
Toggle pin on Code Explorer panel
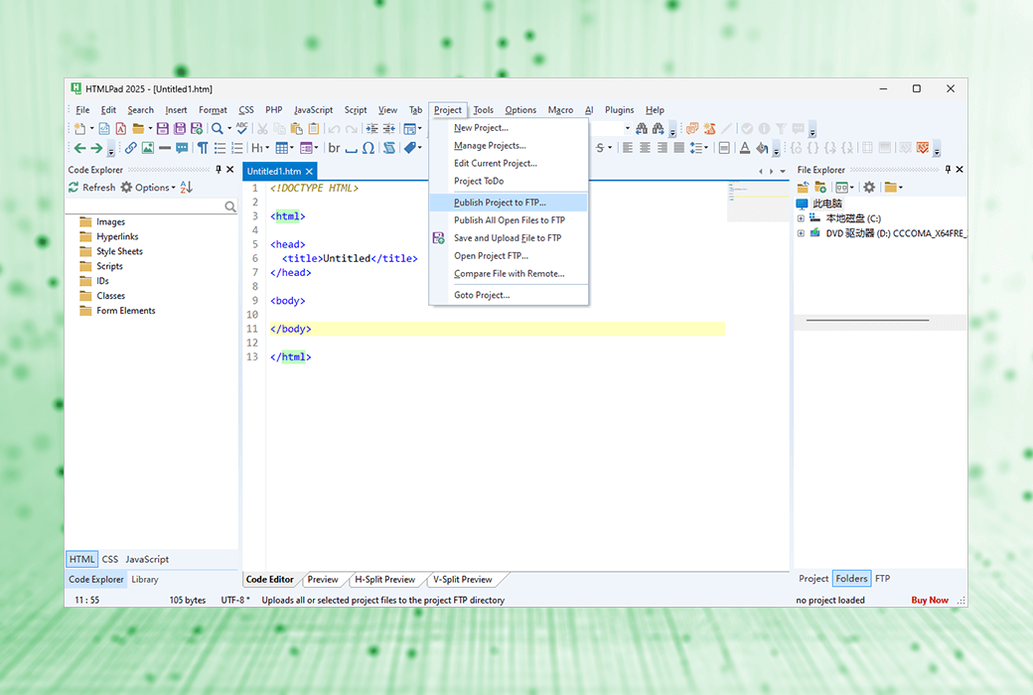(219, 170)
